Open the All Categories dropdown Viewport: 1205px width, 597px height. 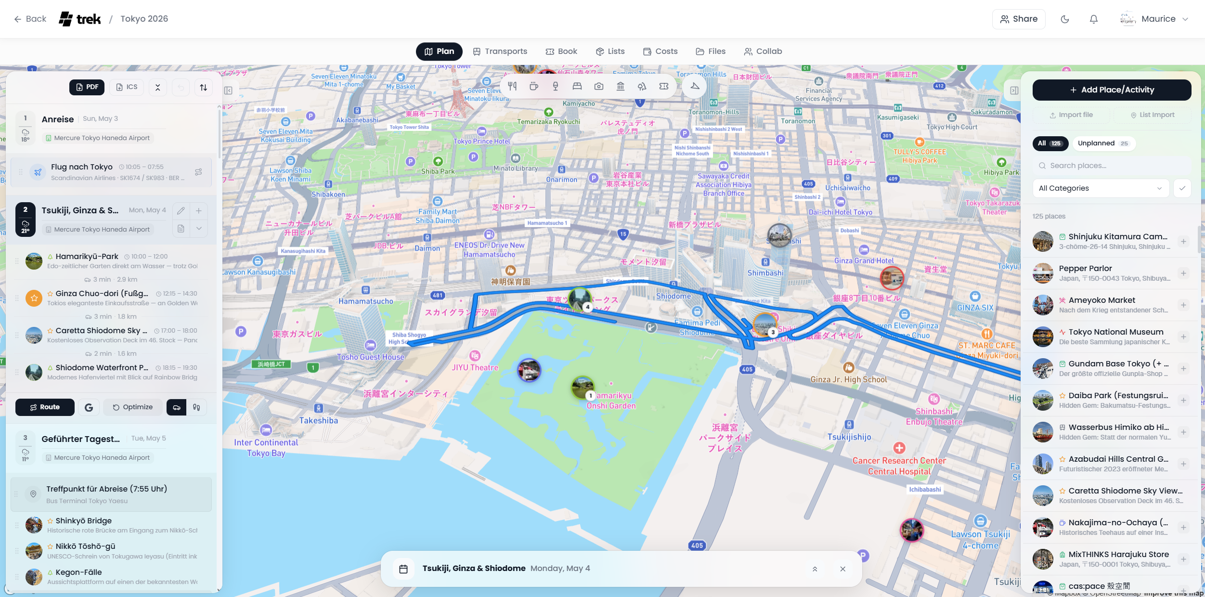pyautogui.click(x=1101, y=188)
